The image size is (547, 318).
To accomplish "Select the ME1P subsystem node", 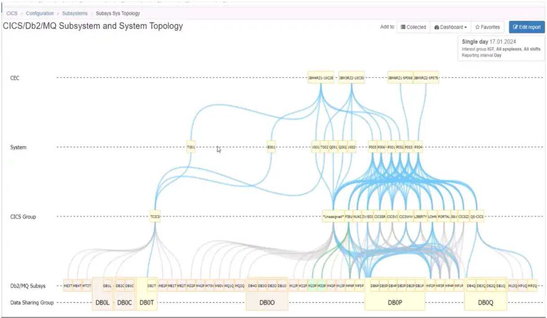I will pyautogui.click(x=163, y=286).
